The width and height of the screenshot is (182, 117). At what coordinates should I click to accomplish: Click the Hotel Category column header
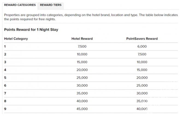(16, 39)
